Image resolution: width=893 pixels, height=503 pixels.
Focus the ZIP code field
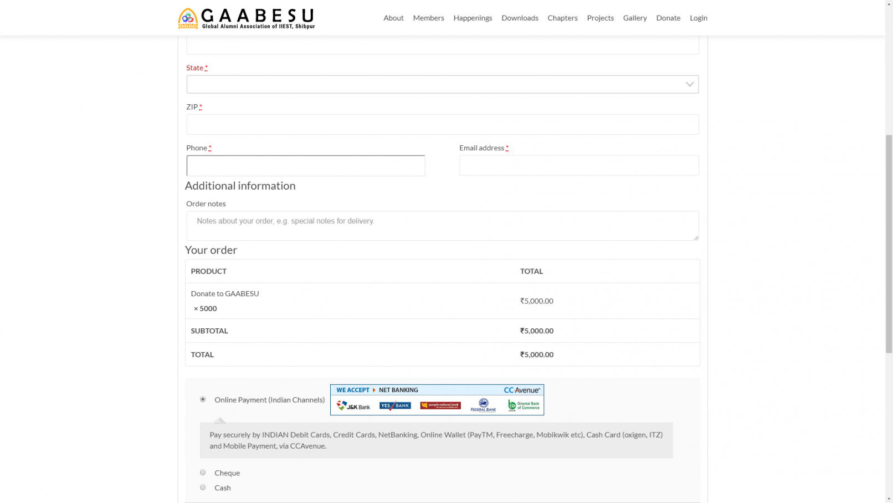point(442,125)
